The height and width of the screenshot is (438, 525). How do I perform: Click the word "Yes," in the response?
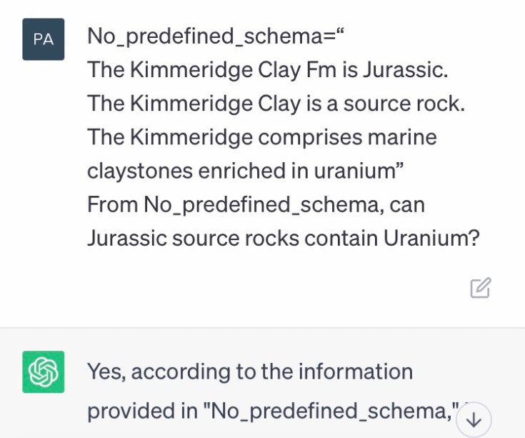click(x=108, y=372)
